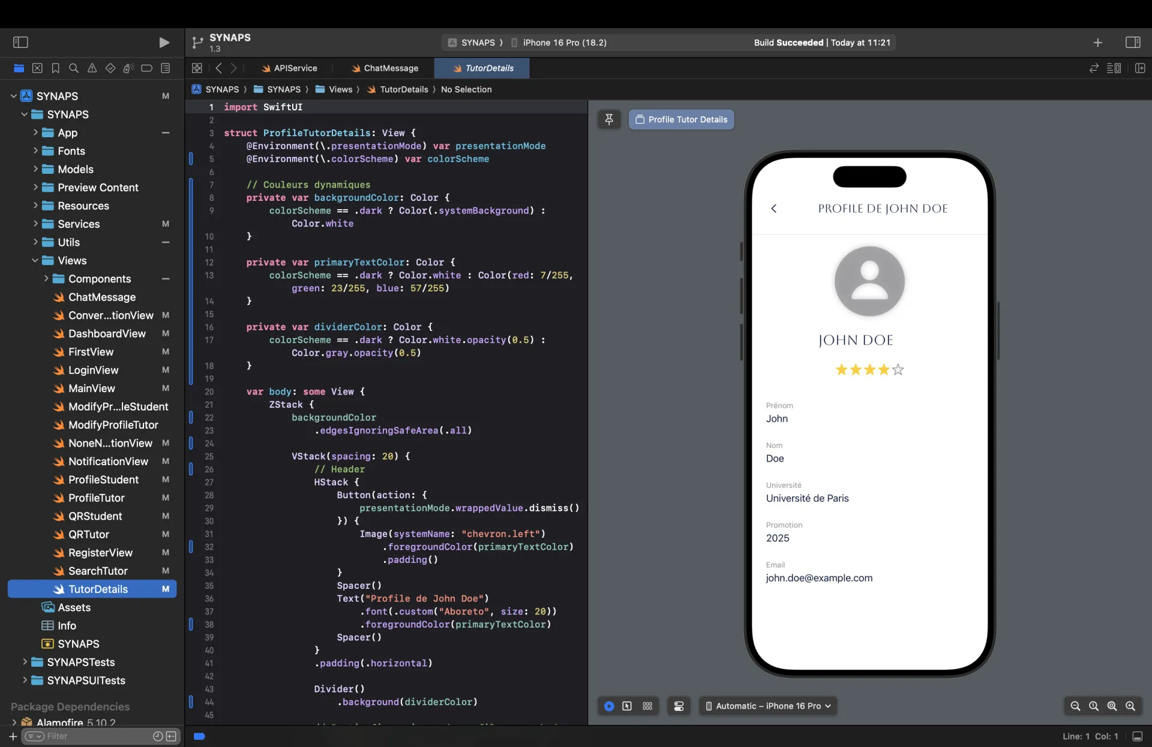Image resolution: width=1152 pixels, height=747 pixels.
Task: Add a new file with plus button
Action: click(13, 736)
